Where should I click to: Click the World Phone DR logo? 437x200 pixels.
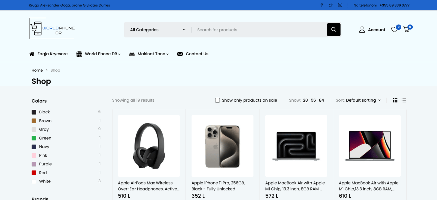pos(52,29)
